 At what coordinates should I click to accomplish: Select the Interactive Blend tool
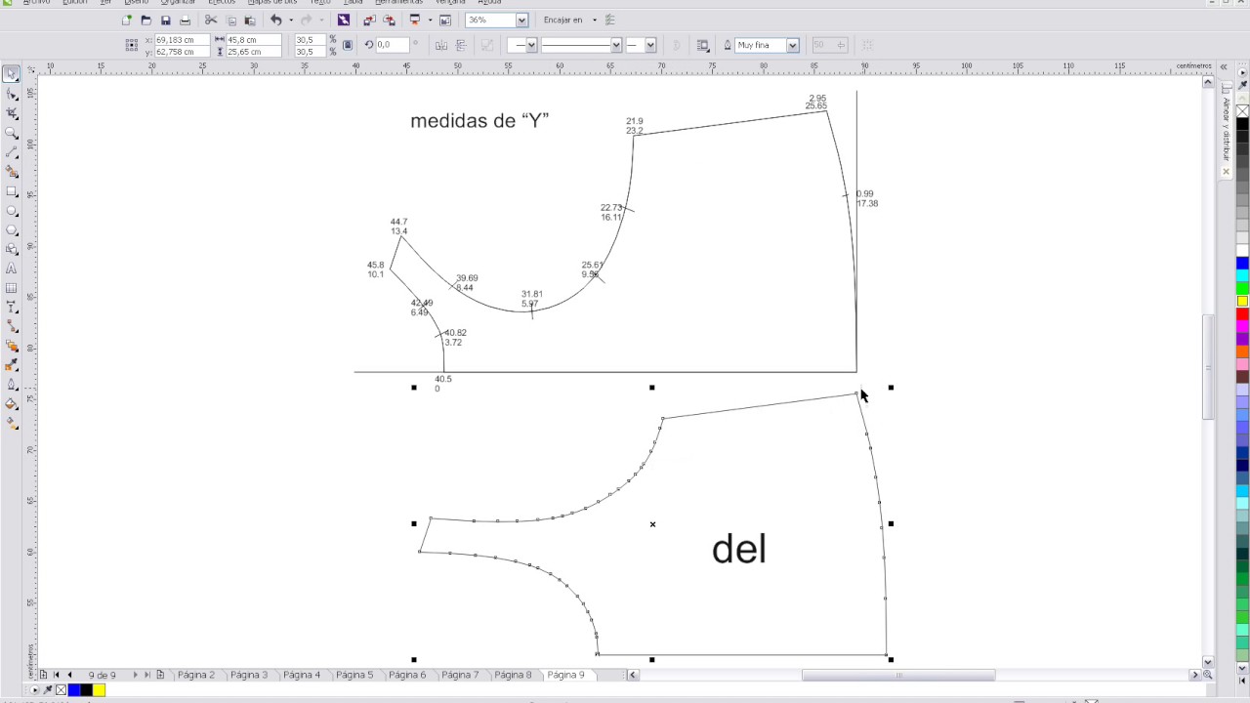(12, 346)
